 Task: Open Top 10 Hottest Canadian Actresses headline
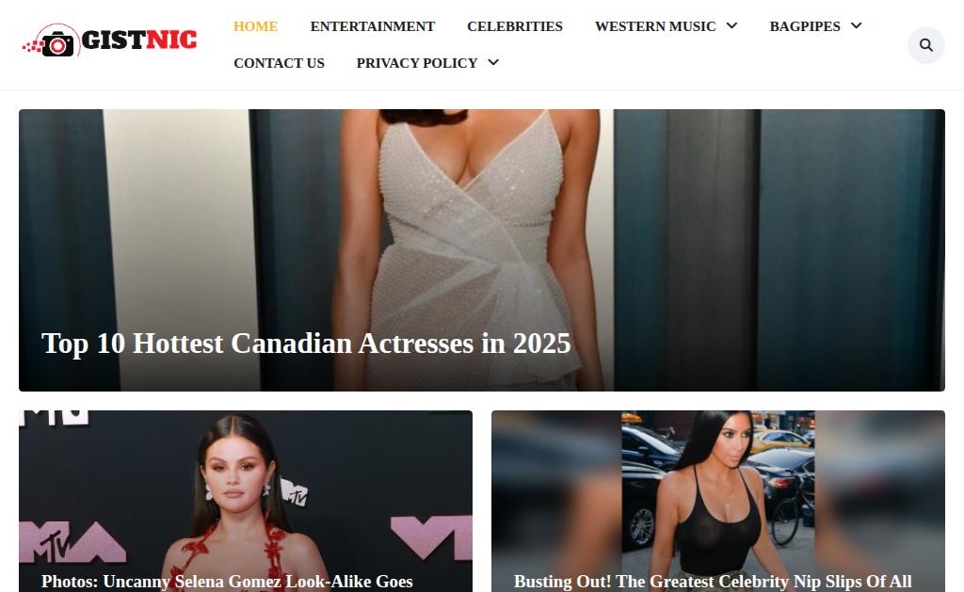click(x=306, y=344)
